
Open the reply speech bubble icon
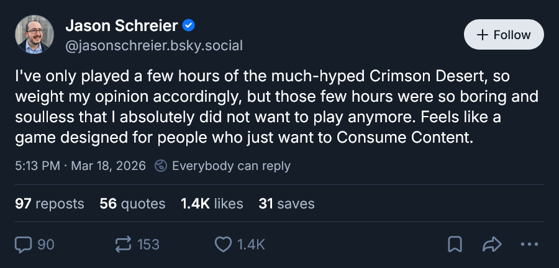click(23, 244)
